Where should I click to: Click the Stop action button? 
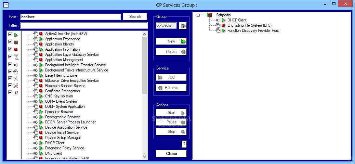(171, 132)
